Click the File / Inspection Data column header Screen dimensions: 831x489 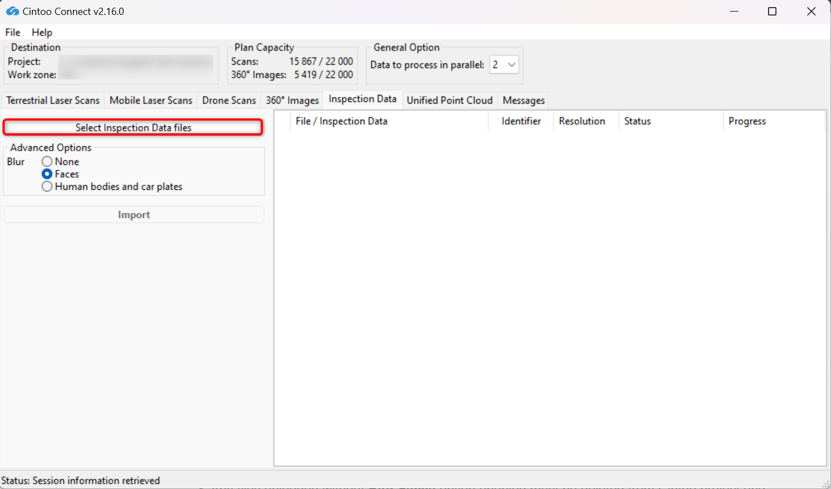coord(389,121)
